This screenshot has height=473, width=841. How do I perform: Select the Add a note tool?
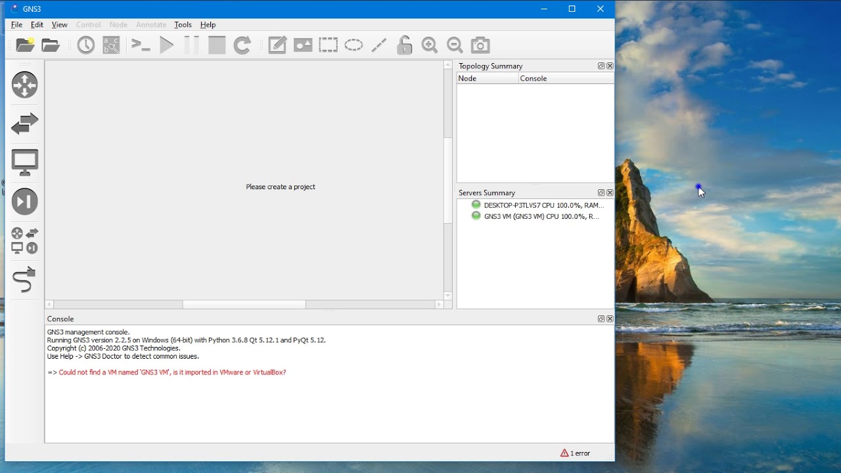point(277,45)
